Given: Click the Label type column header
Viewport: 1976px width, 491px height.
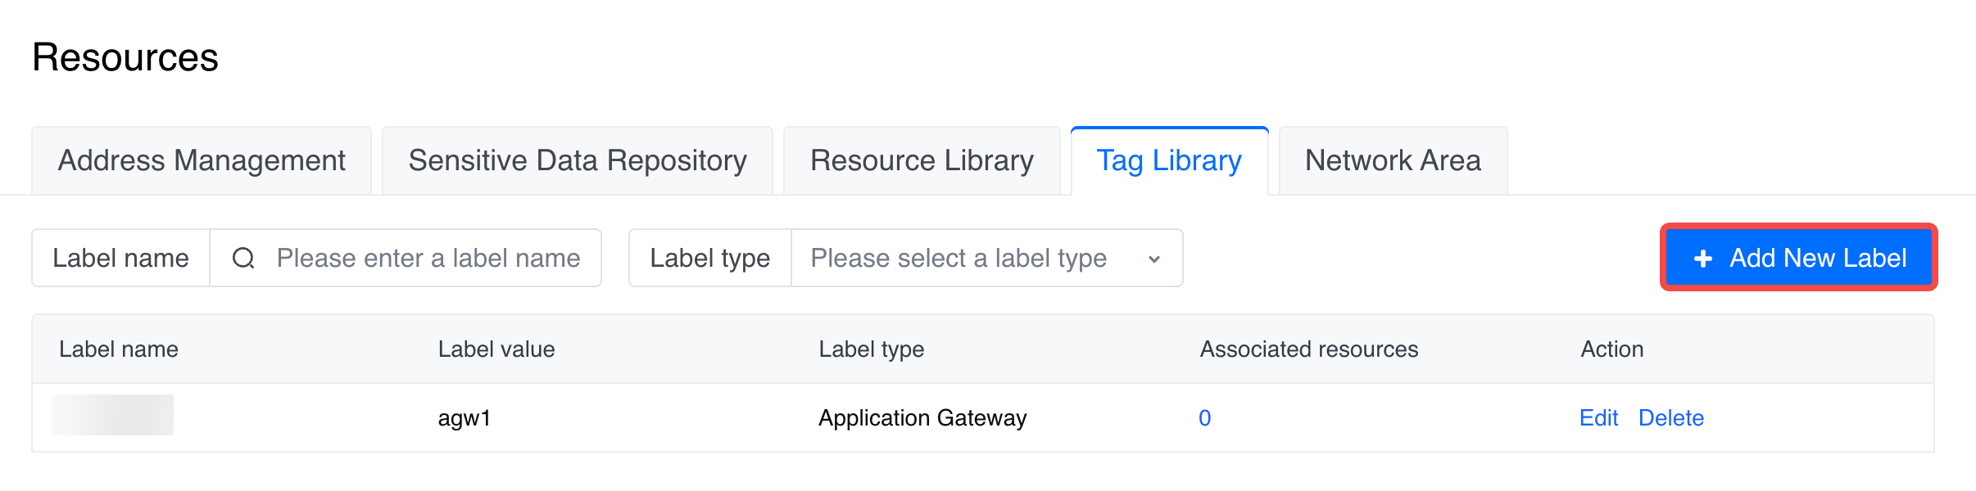Looking at the screenshot, I should click(x=871, y=349).
